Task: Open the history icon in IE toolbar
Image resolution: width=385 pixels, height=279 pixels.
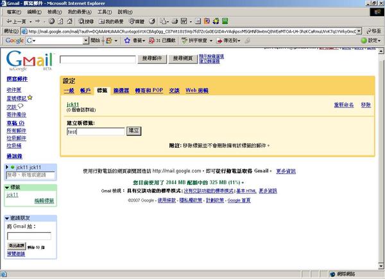Action: [x=152, y=21]
